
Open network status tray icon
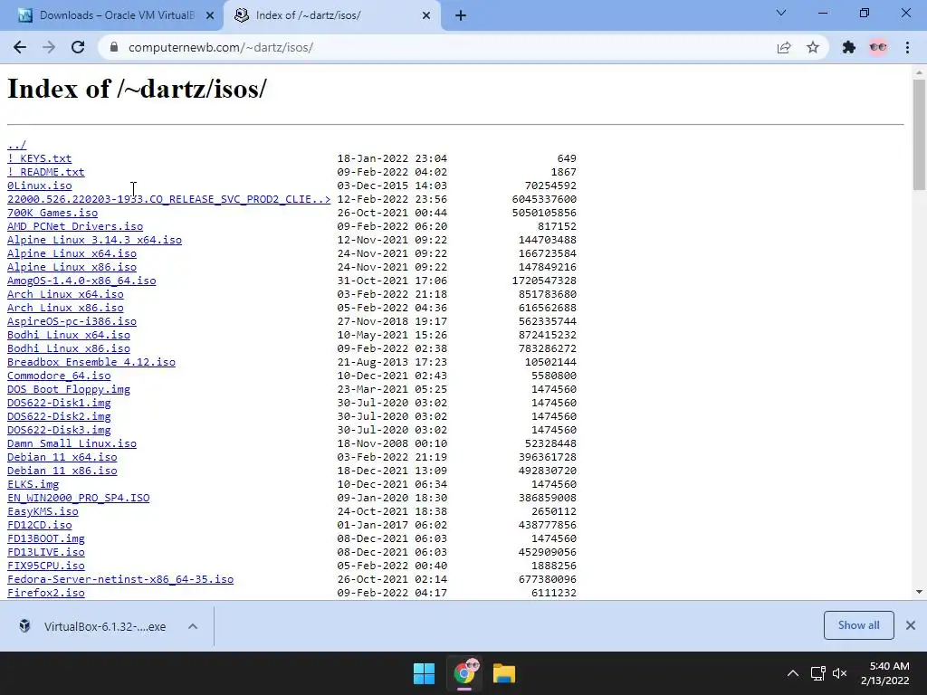tap(817, 673)
